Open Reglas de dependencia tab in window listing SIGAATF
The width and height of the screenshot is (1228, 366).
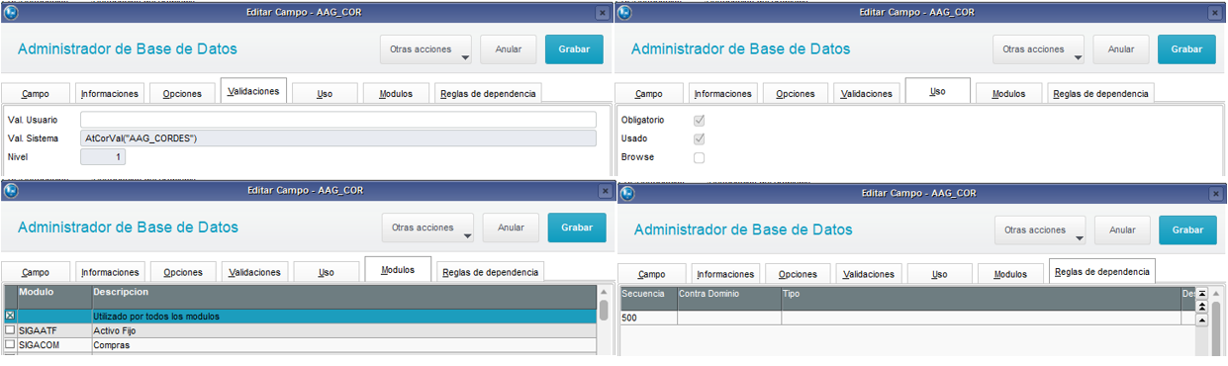[x=491, y=272]
